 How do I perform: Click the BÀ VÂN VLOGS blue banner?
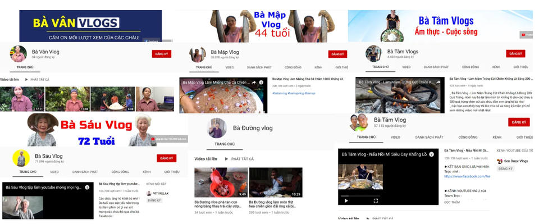(x=90, y=26)
